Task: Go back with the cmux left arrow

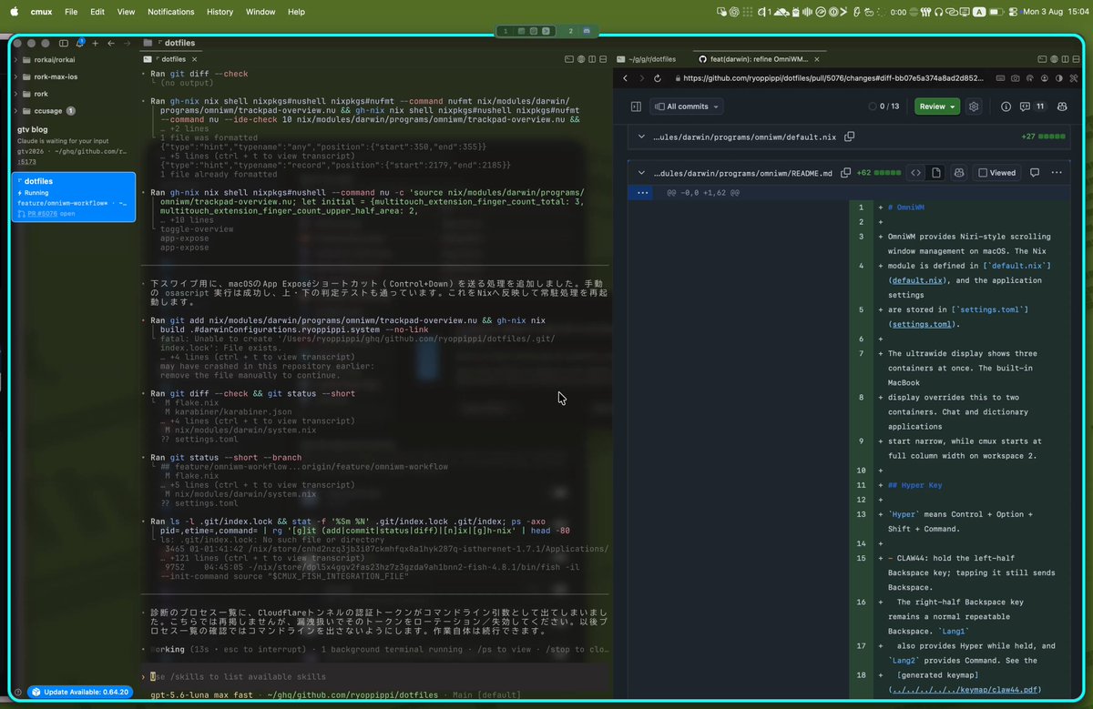Action: tap(111, 43)
